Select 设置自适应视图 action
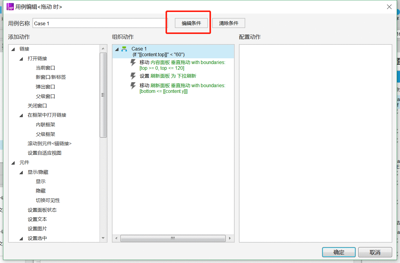This screenshot has height=263, width=400. pyautogui.click(x=45, y=153)
